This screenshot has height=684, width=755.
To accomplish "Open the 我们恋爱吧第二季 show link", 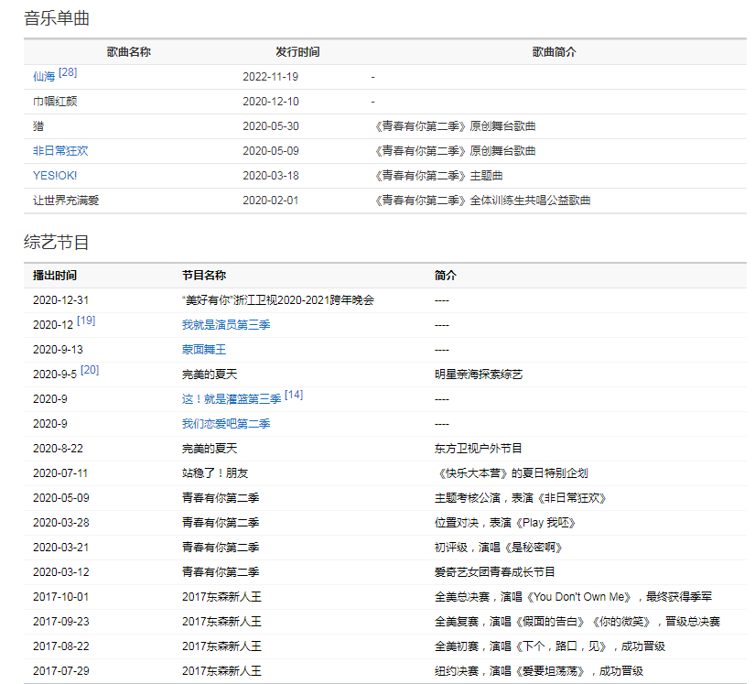I will tap(226, 424).
